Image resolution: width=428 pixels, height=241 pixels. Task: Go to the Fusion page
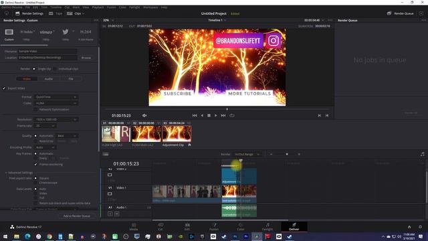[214, 227]
